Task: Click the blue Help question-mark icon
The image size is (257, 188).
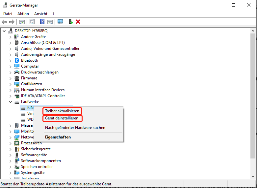Action: (42, 22)
